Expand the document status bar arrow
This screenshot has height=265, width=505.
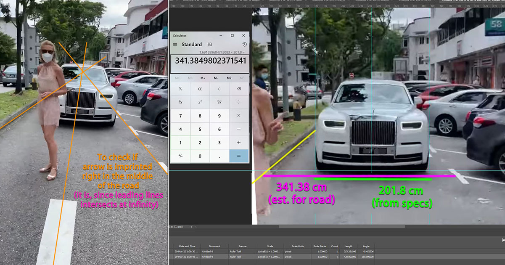tap(192, 227)
